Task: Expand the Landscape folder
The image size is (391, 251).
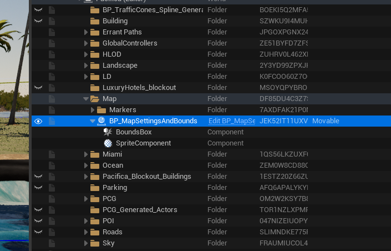Action: click(86, 66)
